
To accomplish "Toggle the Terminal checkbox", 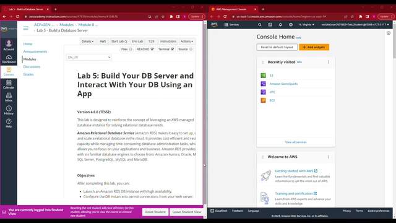I will pos(172,49).
